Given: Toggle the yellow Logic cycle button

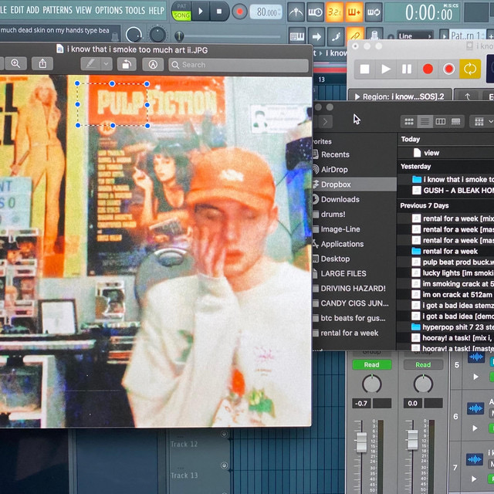Looking at the screenshot, I should 470,69.
